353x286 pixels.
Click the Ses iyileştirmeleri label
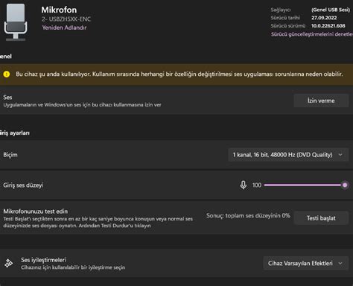pos(43,260)
